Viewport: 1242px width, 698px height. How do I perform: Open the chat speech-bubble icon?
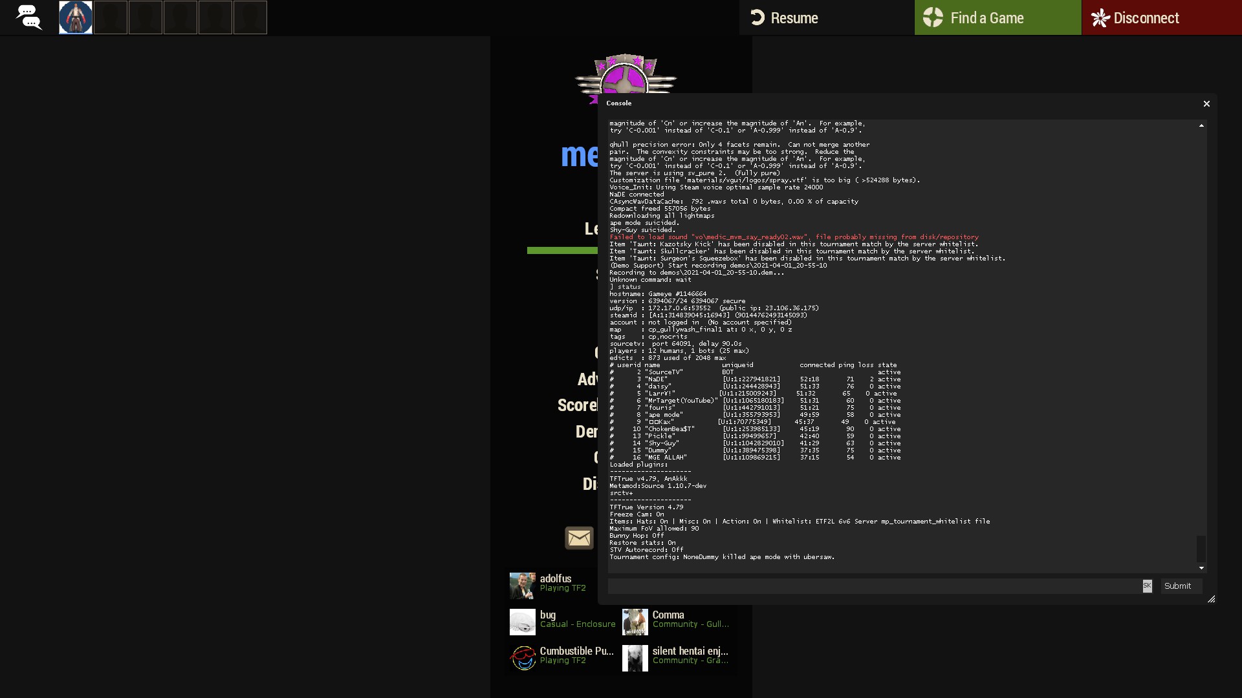[x=29, y=17]
